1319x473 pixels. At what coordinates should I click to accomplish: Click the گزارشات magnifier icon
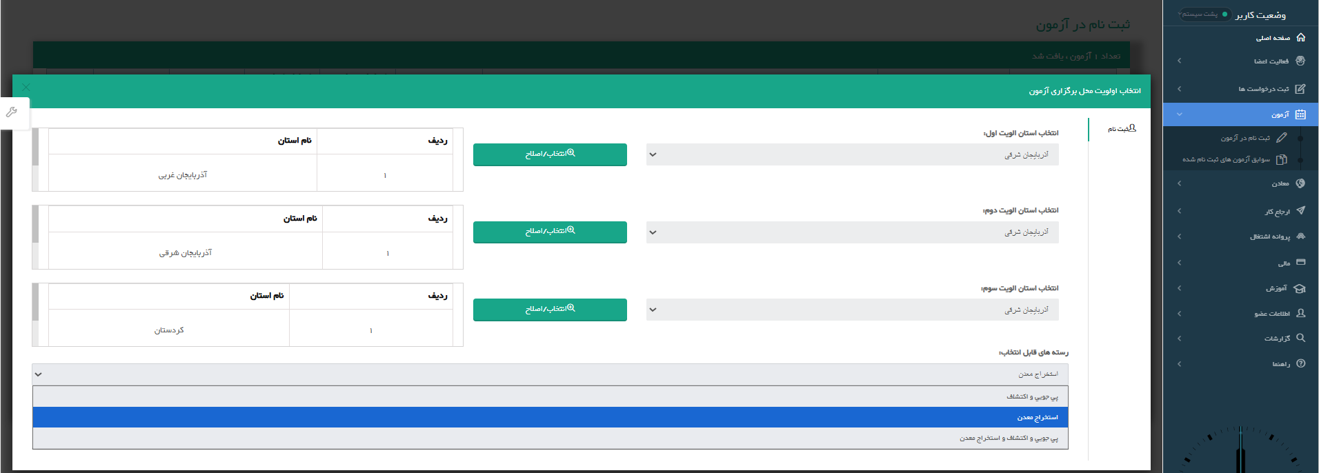click(x=1300, y=338)
